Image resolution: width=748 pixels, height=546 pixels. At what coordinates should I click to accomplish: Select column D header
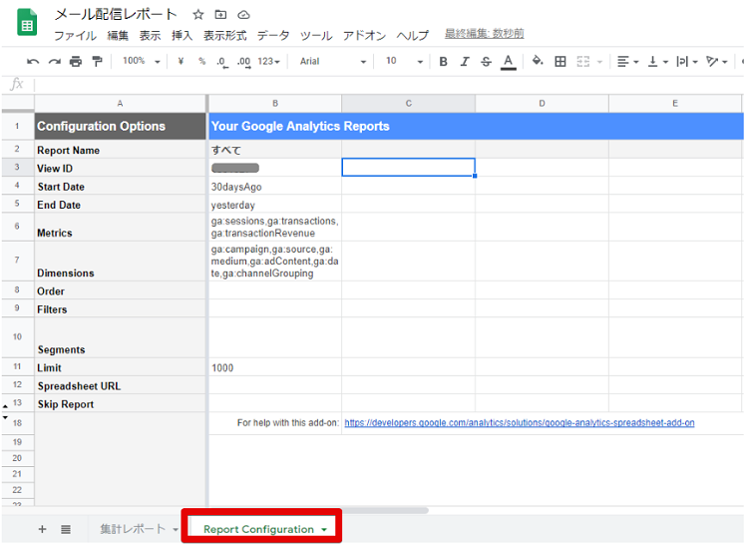(x=542, y=103)
